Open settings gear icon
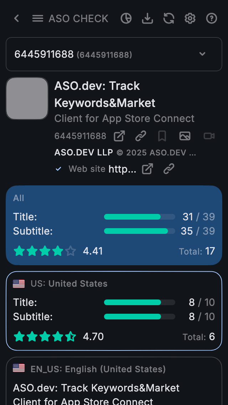 tap(190, 19)
